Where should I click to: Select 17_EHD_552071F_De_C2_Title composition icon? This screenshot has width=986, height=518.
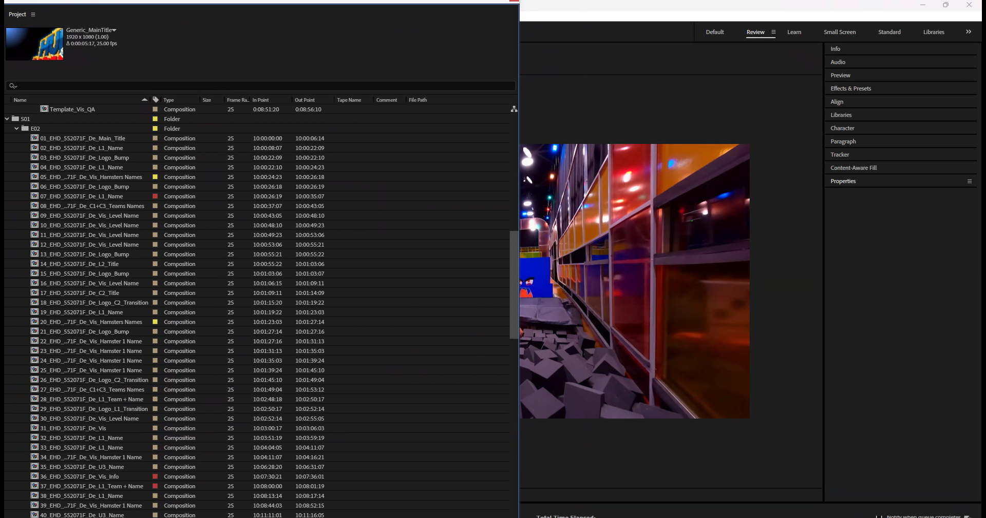[34, 293]
